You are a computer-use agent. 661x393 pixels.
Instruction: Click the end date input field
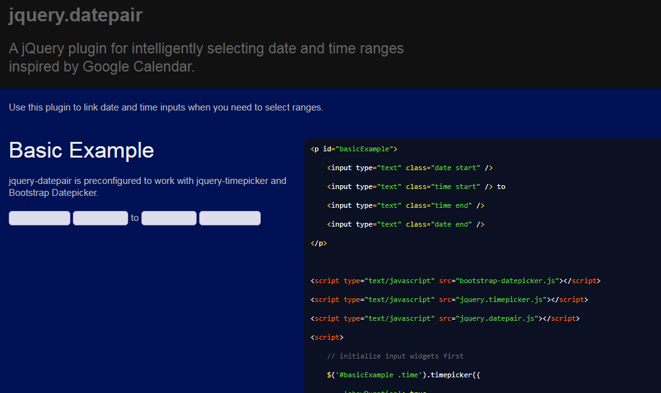[230, 218]
